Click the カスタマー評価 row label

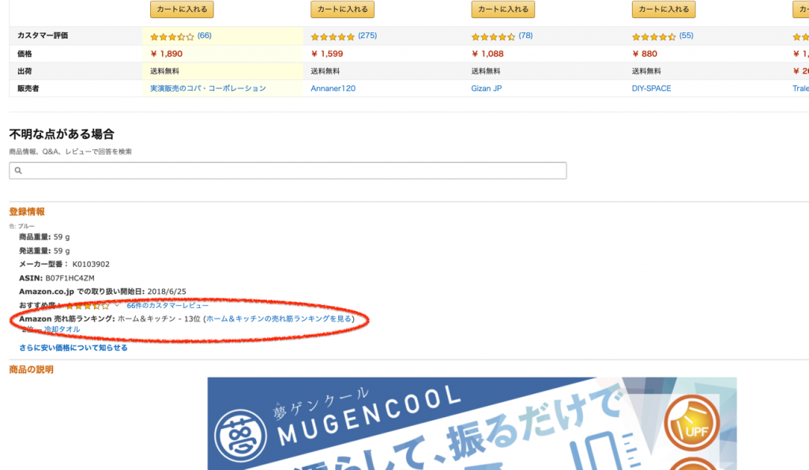[x=43, y=36]
